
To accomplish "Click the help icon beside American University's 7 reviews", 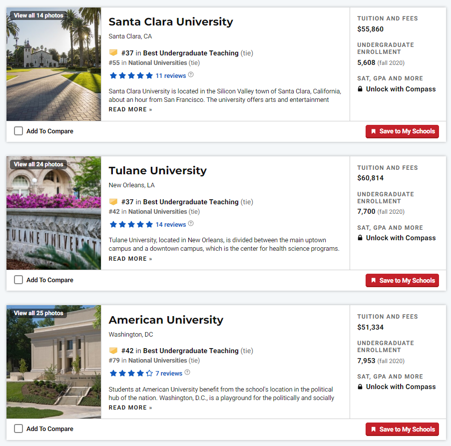I will click(x=187, y=373).
